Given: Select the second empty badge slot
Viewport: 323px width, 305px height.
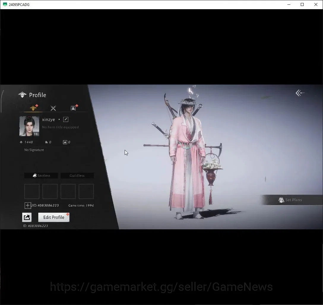Looking at the screenshot, I should tap(50, 191).
